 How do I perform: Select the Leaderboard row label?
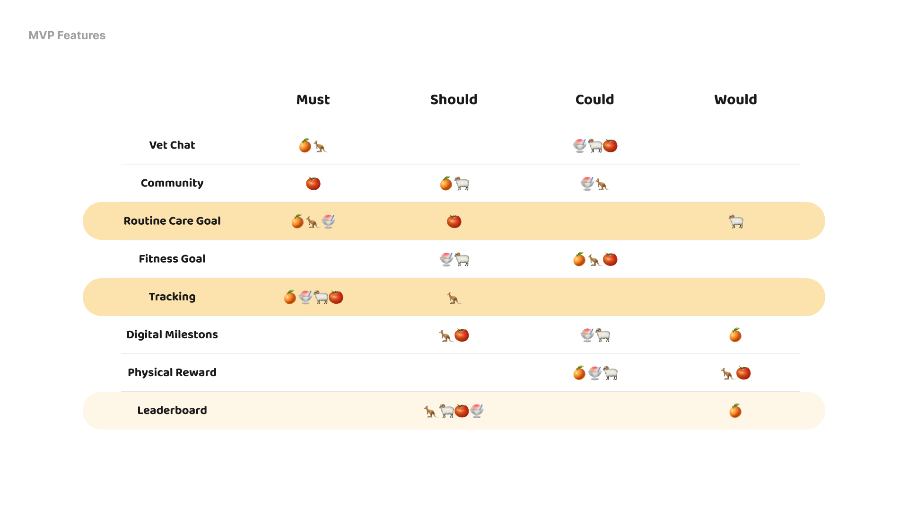172,410
